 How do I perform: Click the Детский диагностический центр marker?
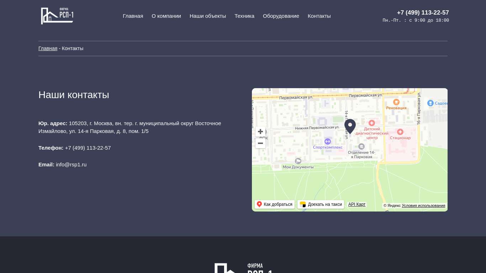coord(372,123)
